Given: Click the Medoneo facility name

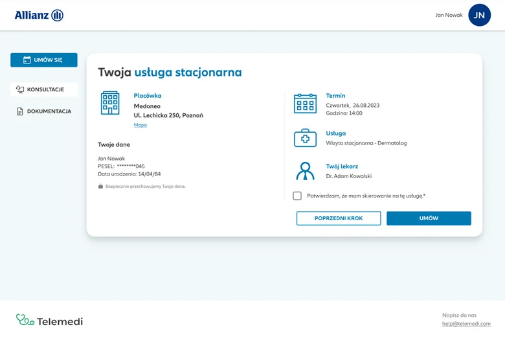Looking at the screenshot, I should [x=147, y=106].
